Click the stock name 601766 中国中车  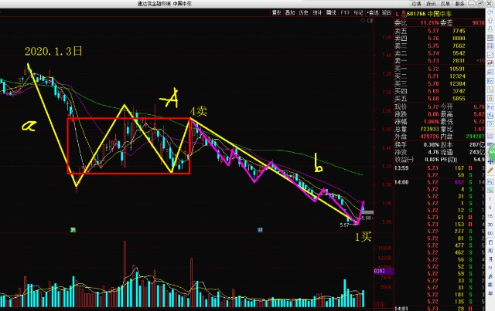pos(429,14)
